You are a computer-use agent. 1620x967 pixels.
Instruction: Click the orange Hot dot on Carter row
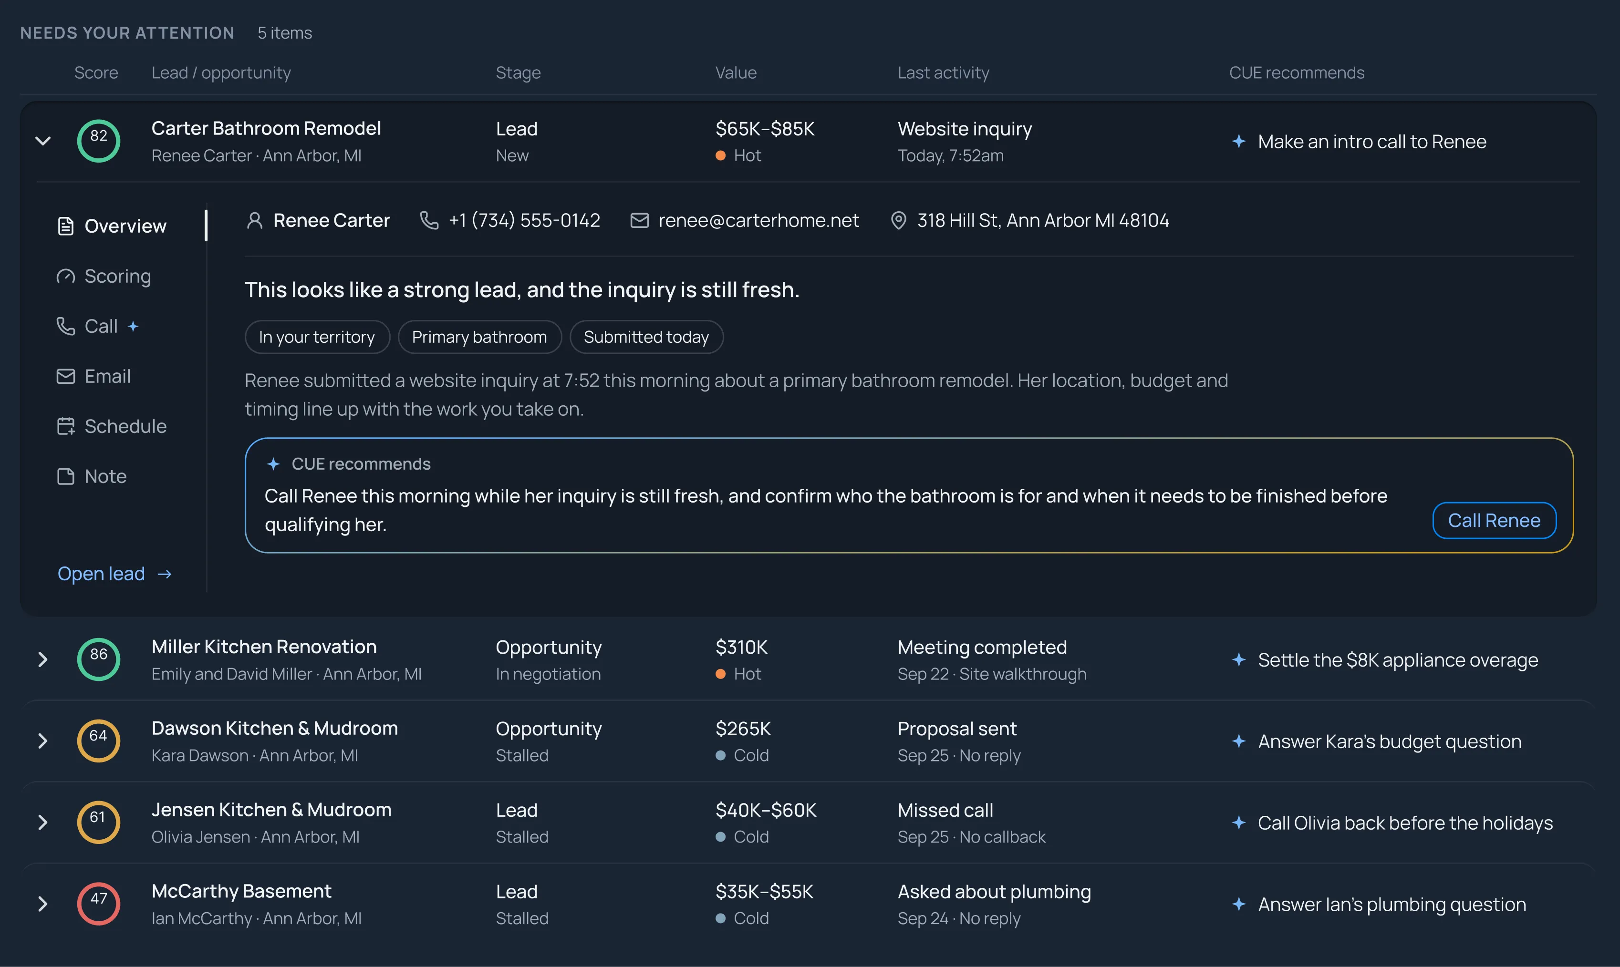point(720,156)
